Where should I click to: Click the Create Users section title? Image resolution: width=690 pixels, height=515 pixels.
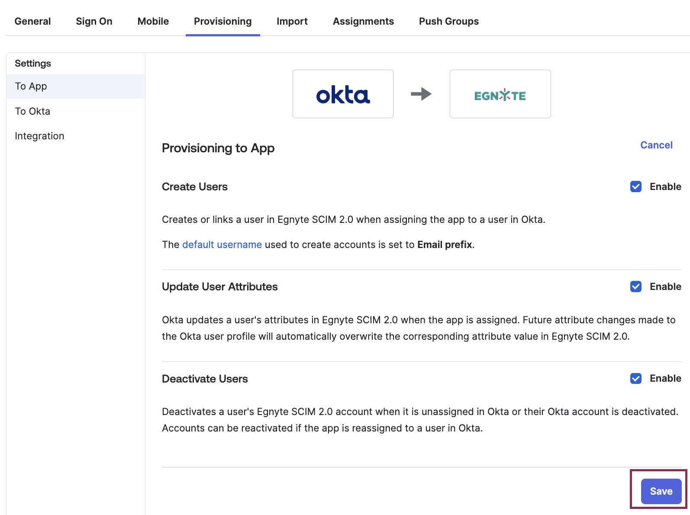[x=195, y=187]
